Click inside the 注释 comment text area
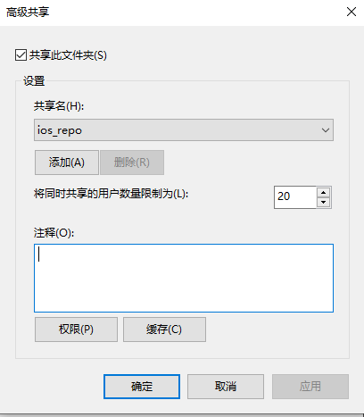The image size is (364, 417). pos(184,278)
